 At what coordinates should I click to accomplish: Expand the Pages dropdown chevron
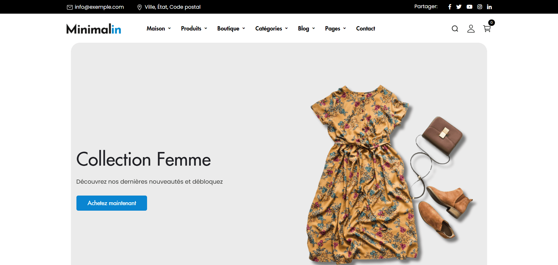(345, 28)
